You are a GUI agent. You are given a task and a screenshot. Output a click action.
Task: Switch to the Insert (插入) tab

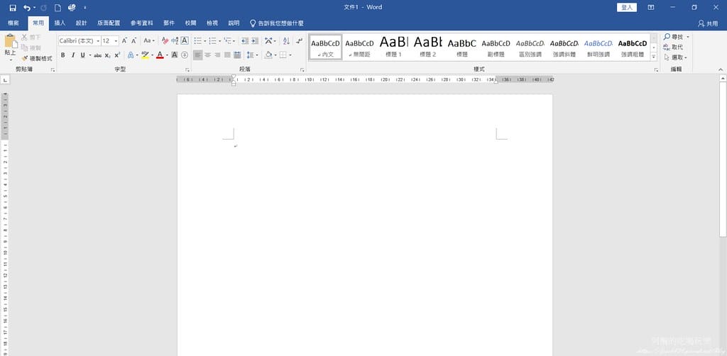[x=60, y=23]
